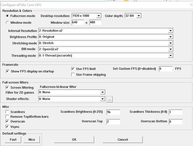This screenshot has height=146, width=193.
Task: Click the Overscan Bottom field
Action: click(x=176, y=122)
